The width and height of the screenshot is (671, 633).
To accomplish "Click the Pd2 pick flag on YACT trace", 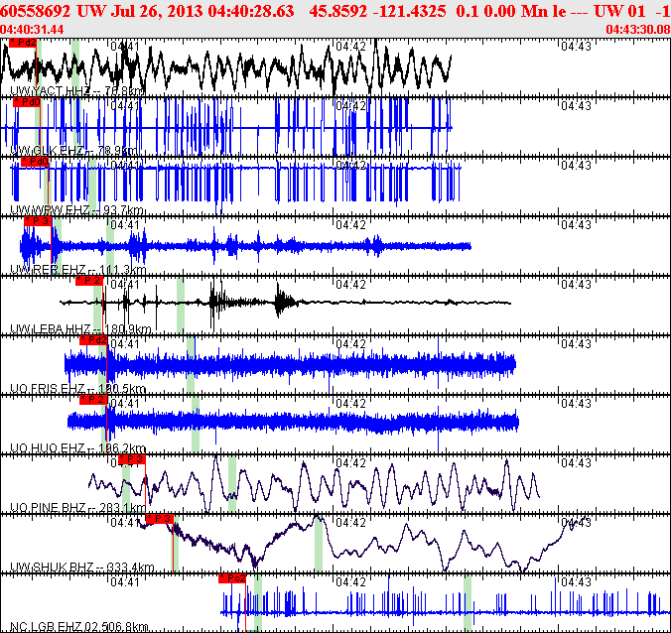I will pyautogui.click(x=23, y=43).
